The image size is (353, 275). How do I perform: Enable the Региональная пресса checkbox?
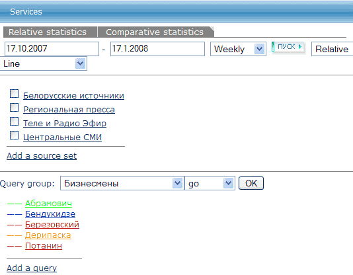pos(14,108)
